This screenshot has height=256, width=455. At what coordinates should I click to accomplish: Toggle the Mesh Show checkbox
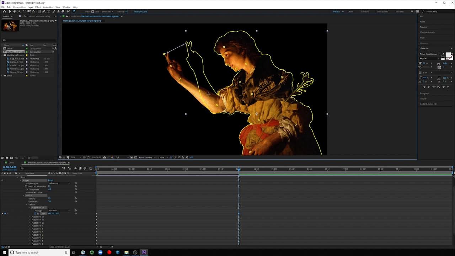(93, 11)
